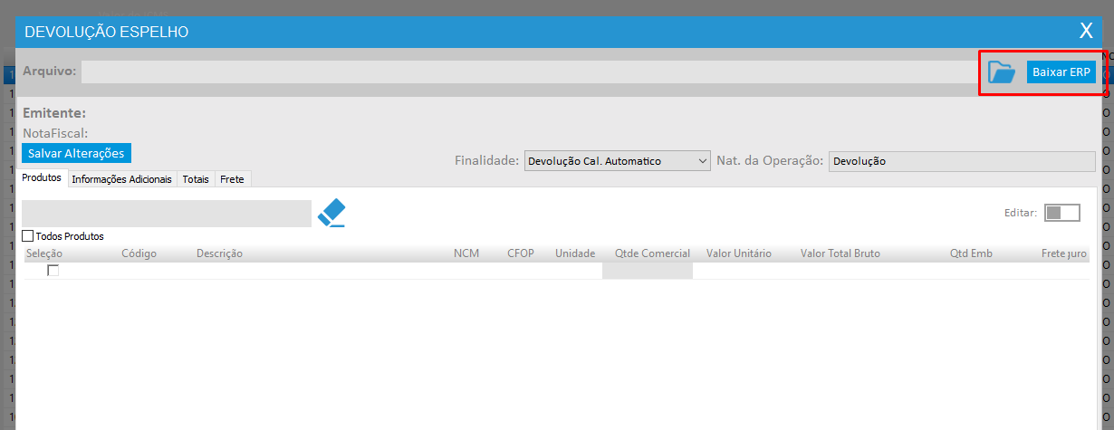Tick the first row Seleção checkbox
The height and width of the screenshot is (430, 1114).
click(x=53, y=271)
